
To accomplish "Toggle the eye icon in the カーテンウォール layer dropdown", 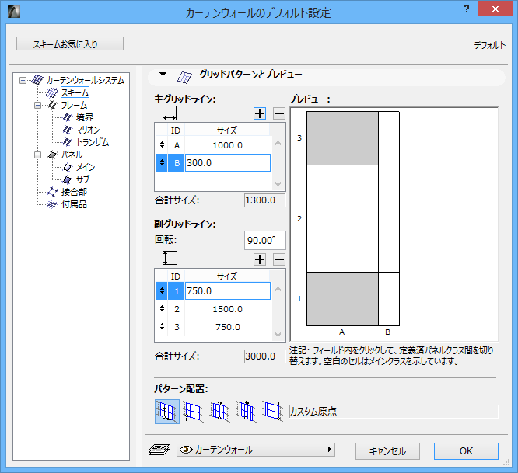I will pos(187,450).
